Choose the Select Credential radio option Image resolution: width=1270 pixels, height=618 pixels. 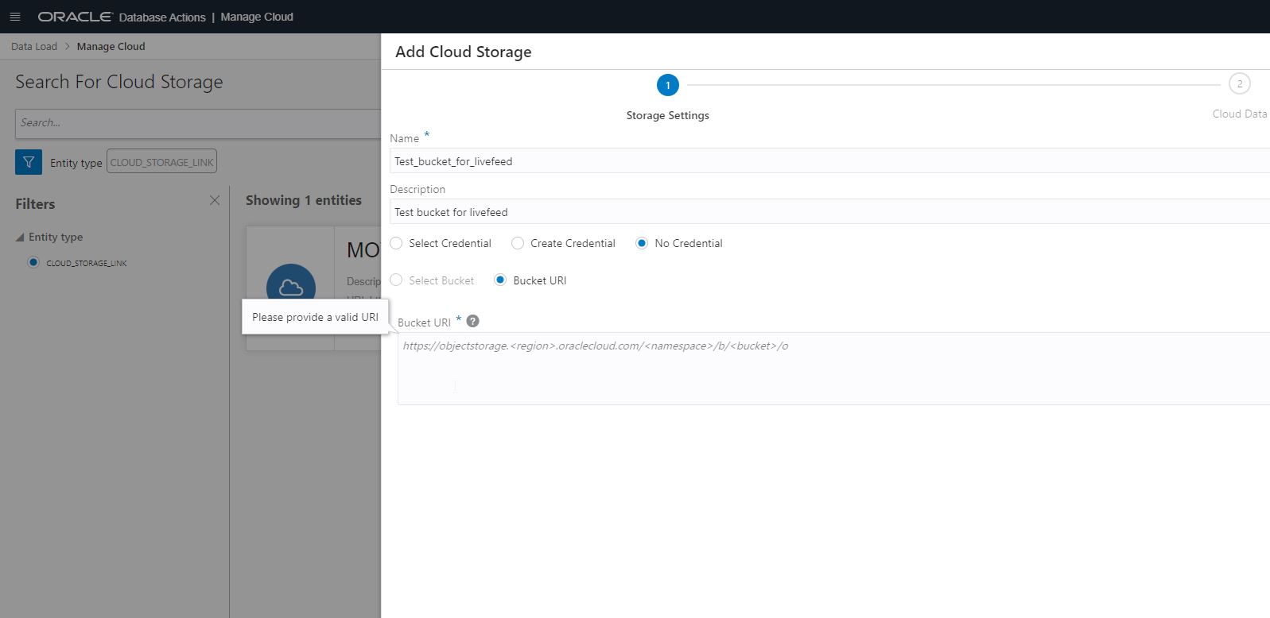[x=397, y=243]
